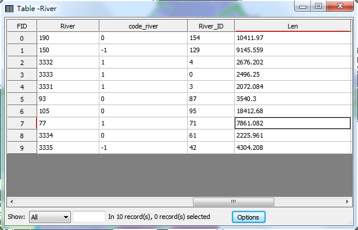358x230 pixels.
Task: Click the FID column header
Action: coord(22,26)
